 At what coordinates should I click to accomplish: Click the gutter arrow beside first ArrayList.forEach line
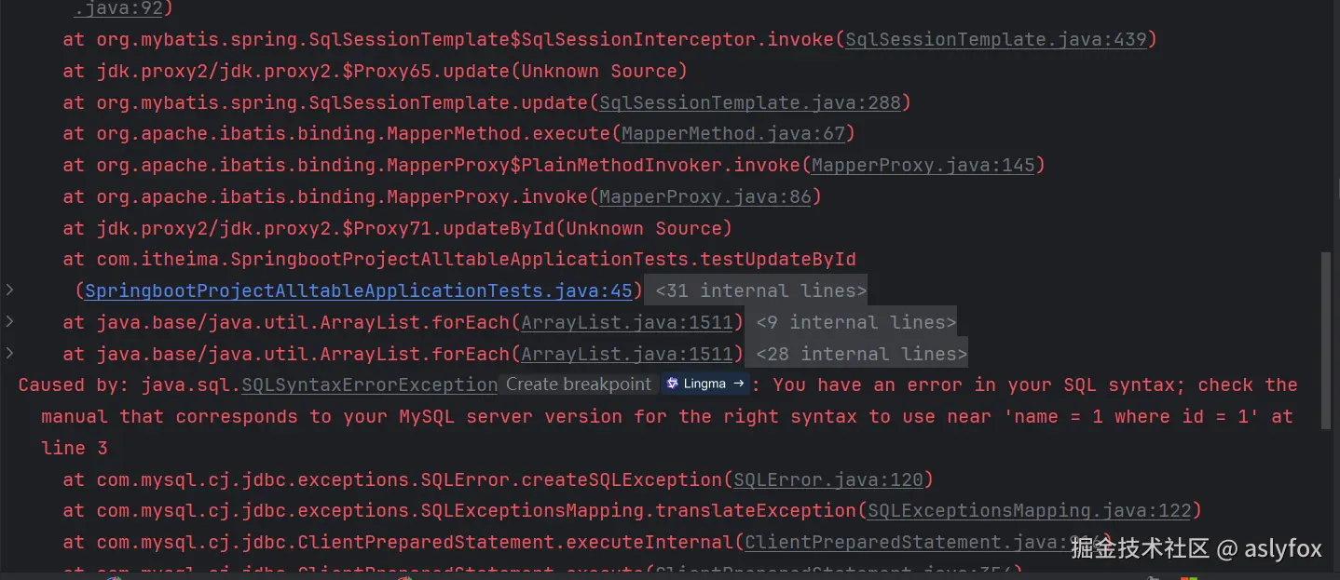pyautogui.click(x=8, y=321)
